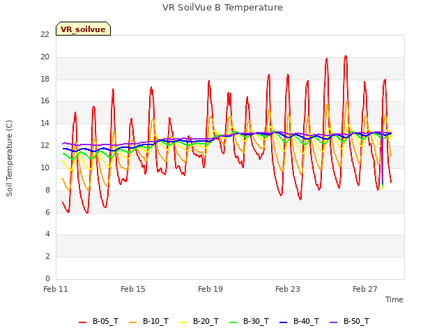Click the 0 y-axis tick label

click(x=47, y=278)
